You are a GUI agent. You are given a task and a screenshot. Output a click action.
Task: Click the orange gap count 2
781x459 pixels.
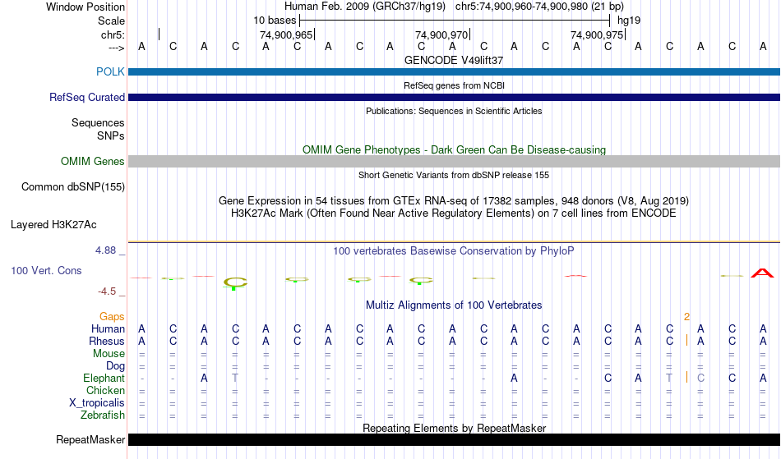point(686,317)
